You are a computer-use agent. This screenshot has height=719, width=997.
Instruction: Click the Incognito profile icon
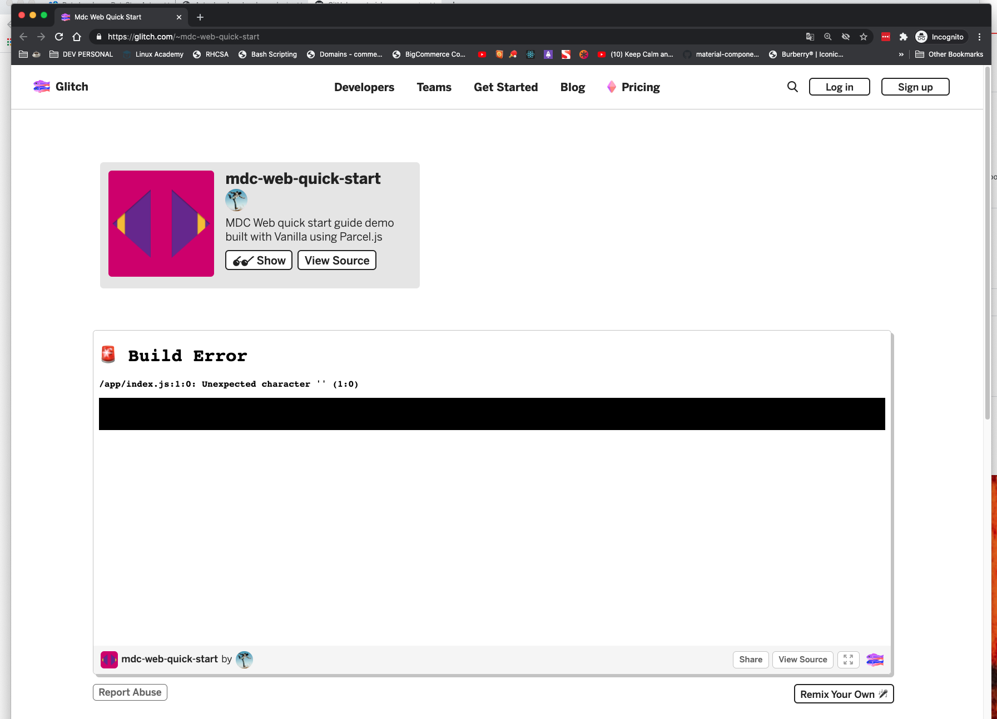click(x=921, y=37)
